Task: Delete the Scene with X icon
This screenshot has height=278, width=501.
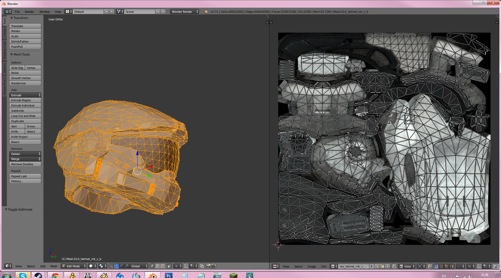Action: click(x=163, y=11)
